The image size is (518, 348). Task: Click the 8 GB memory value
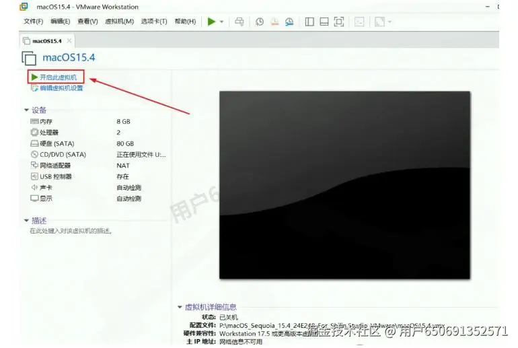123,122
